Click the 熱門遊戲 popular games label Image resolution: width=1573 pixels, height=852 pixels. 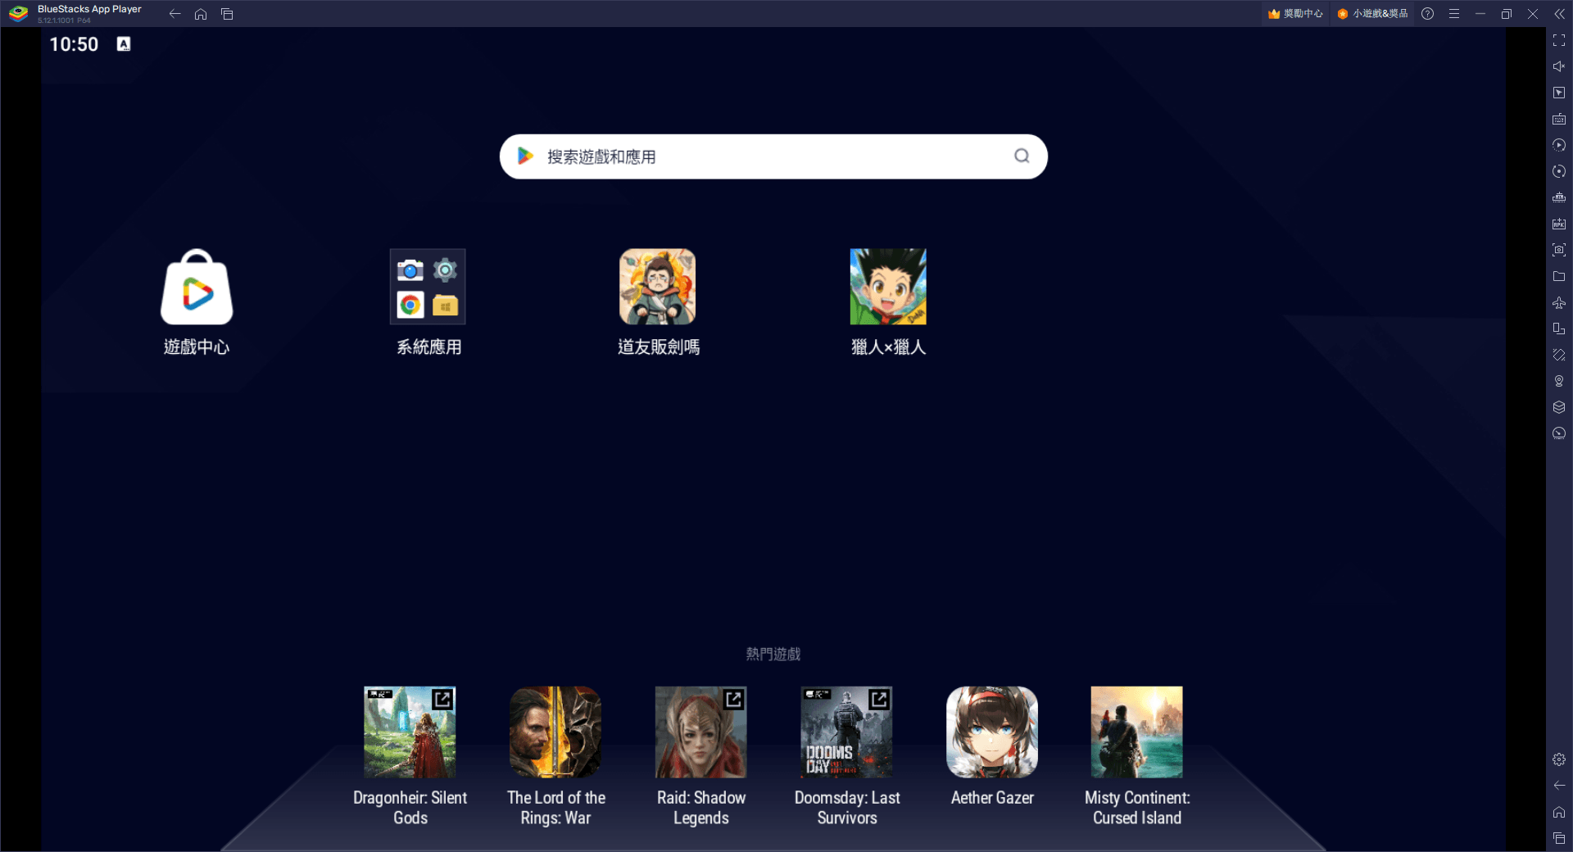pos(773,654)
